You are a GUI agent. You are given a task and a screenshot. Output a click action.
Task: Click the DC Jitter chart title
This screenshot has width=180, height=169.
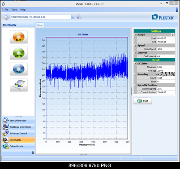tap(83, 35)
